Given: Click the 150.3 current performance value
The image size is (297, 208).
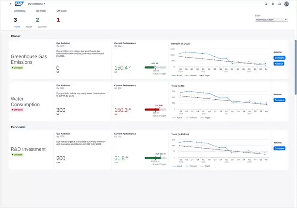Looking at the screenshot, I should (121, 110).
